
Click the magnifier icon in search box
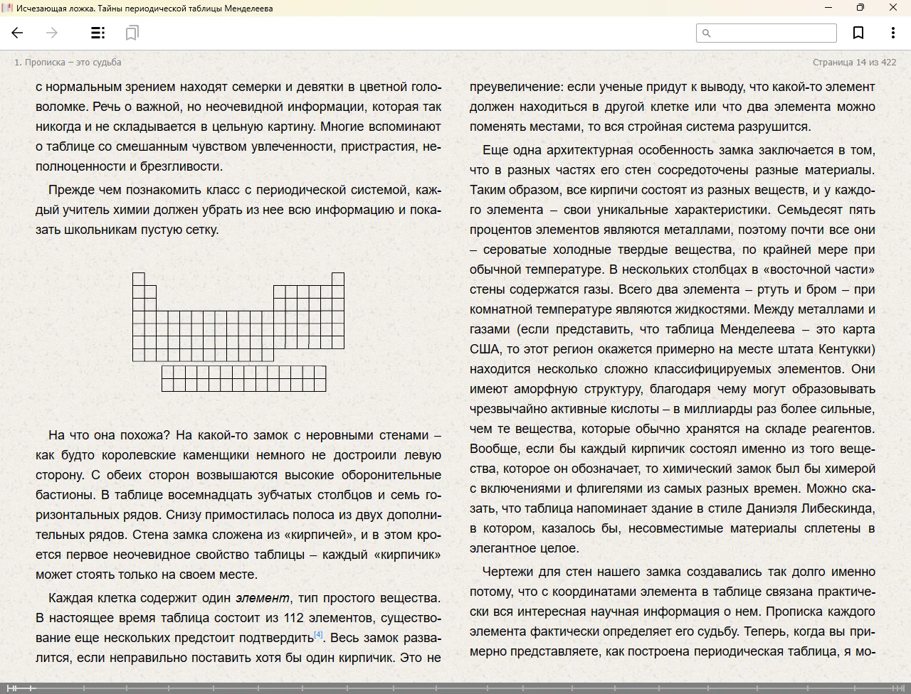pos(707,33)
